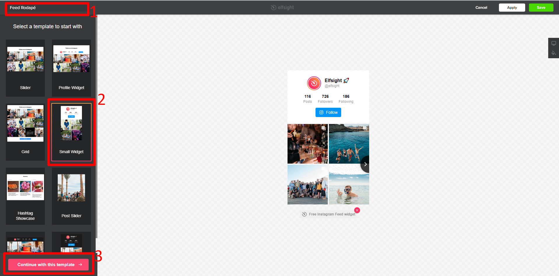Click the paint bucket background icon
Screen dimensions: 559x276
553,53
